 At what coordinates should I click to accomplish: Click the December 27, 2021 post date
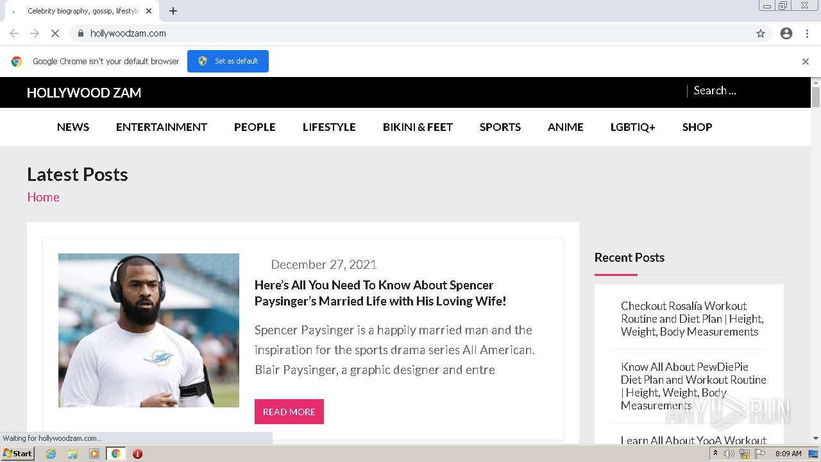(x=324, y=264)
